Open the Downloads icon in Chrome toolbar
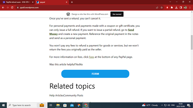The width and height of the screenshot is (193, 108). 176,8
